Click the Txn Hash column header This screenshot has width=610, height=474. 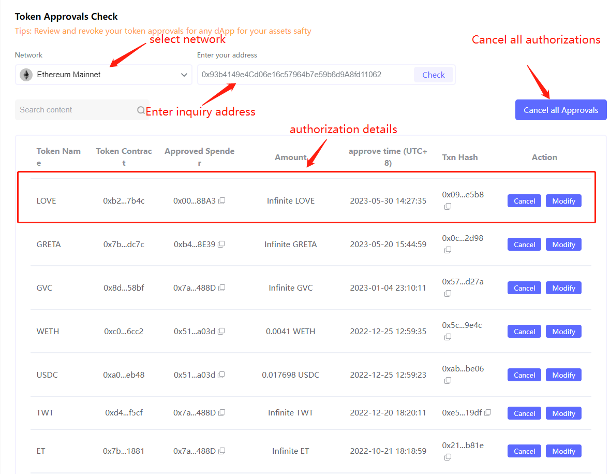pos(460,157)
